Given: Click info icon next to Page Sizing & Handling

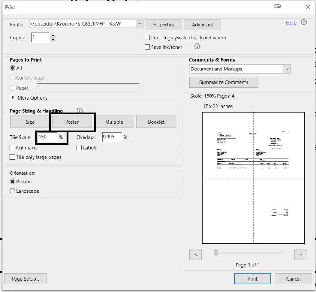Looking at the screenshot, I should click(79, 111).
